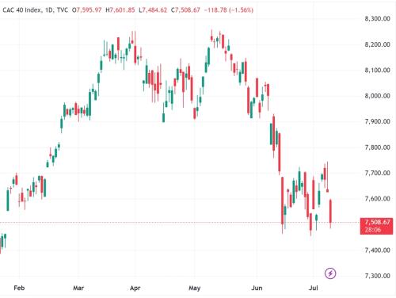Viewport: 396px width, 298px height.
Task: Click the open value O7,595.97
Action: coord(87,10)
